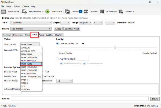Select H.265 (x265) encoder option

click(31, 64)
